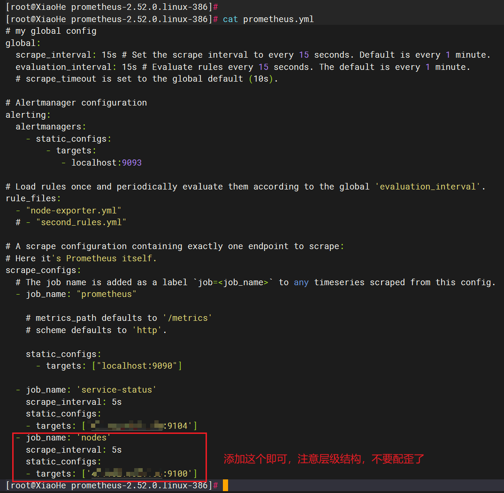Click '# Alertmanager configuration' comment
Image resolution: width=504 pixels, height=493 pixels.
click(76, 103)
